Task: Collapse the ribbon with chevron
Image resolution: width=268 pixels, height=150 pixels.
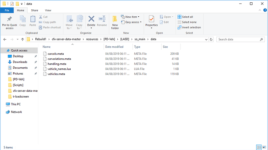Action: pyautogui.click(x=260, y=10)
